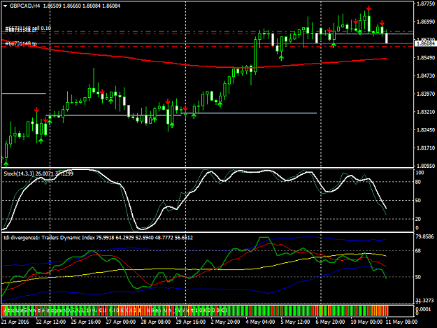Click price axis value 1.82450
Screen dimensions: 437x328
pyautogui.click(x=426, y=130)
